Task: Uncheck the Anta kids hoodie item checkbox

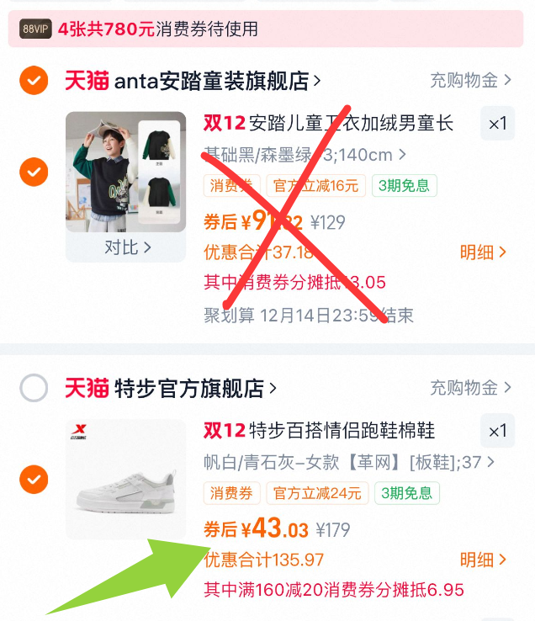Action: pyautogui.click(x=34, y=172)
